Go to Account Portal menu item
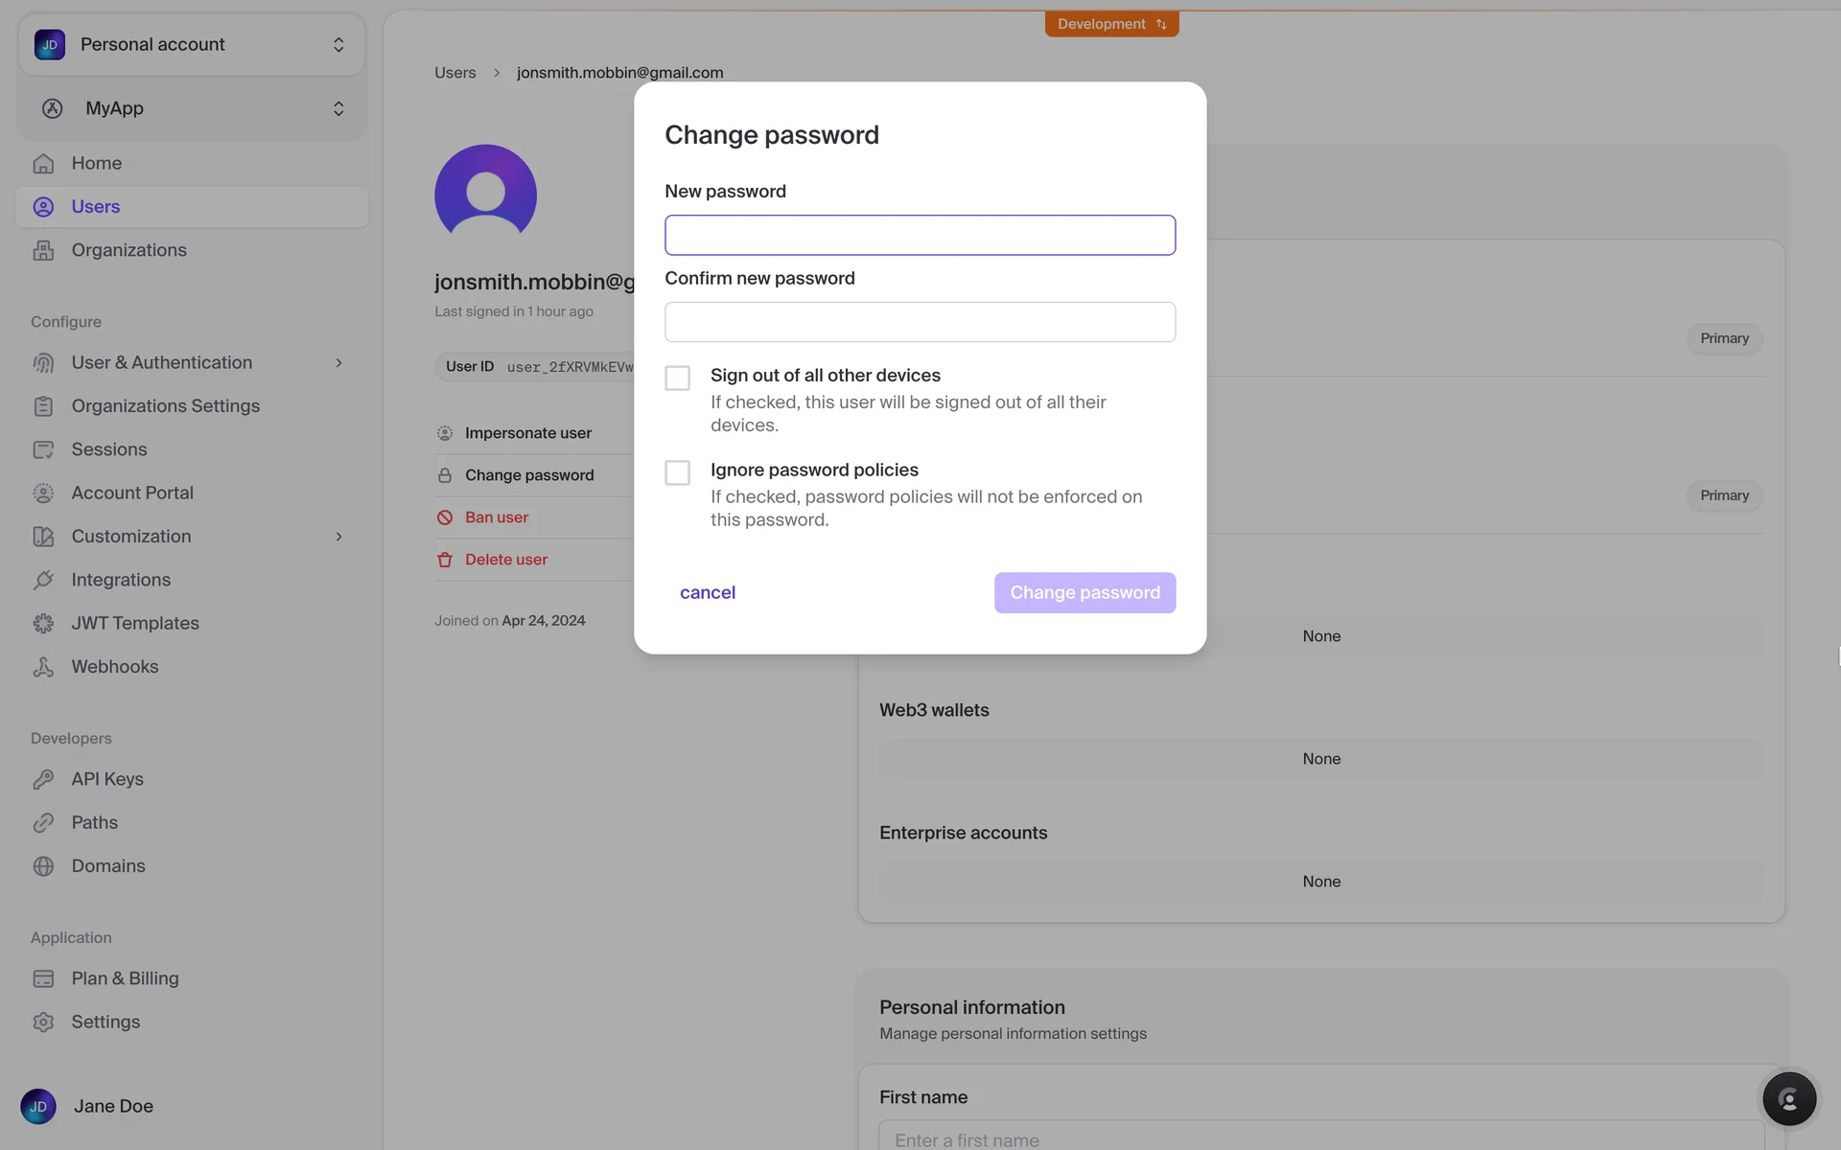The width and height of the screenshot is (1841, 1150). tap(132, 493)
